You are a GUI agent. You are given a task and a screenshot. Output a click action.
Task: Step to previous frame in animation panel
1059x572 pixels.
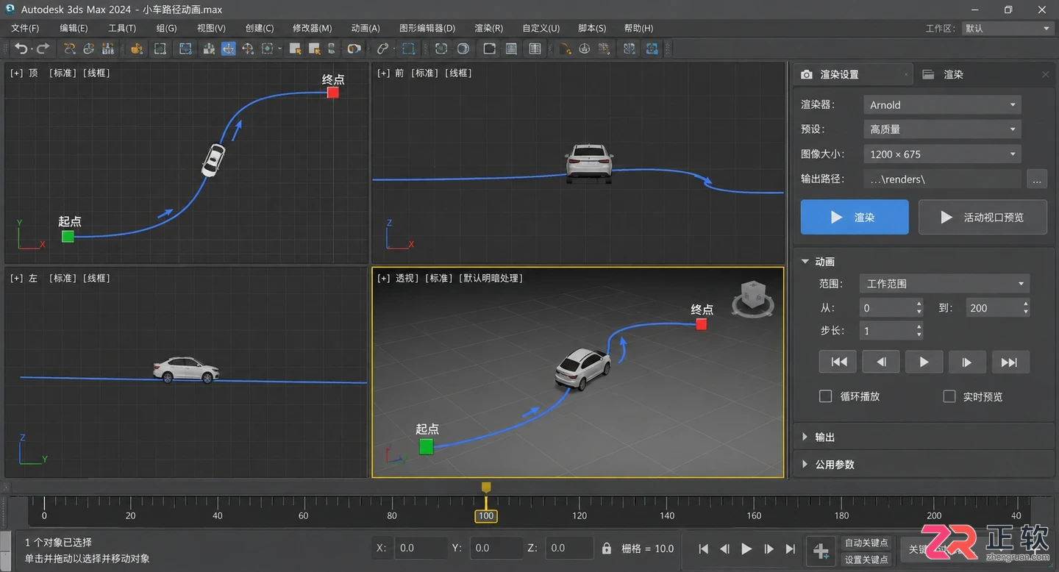(881, 362)
